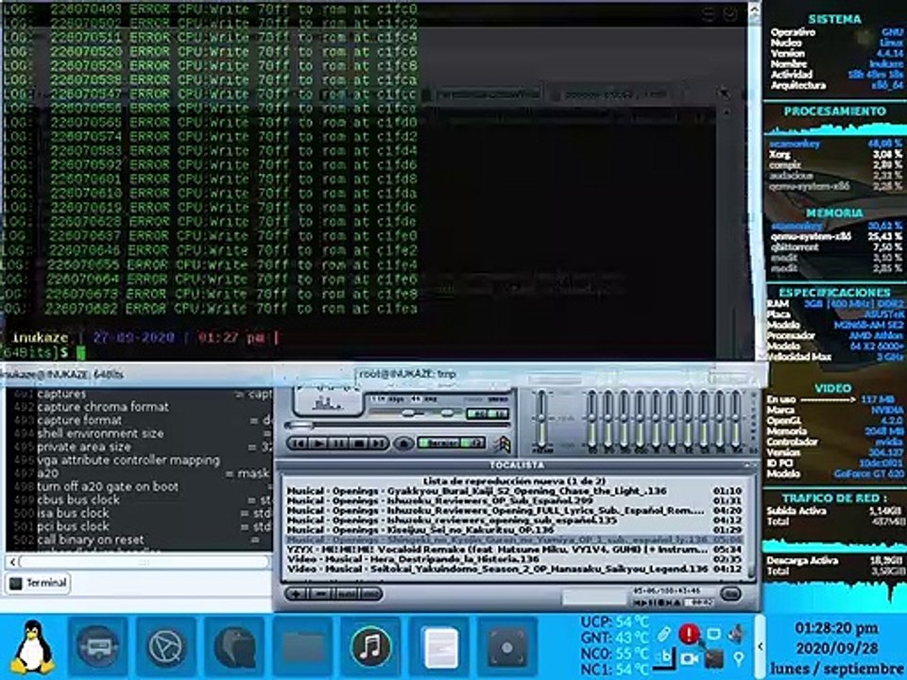Stop playback in the music player
Viewport: 907px width, 680px height.
pyautogui.click(x=359, y=444)
